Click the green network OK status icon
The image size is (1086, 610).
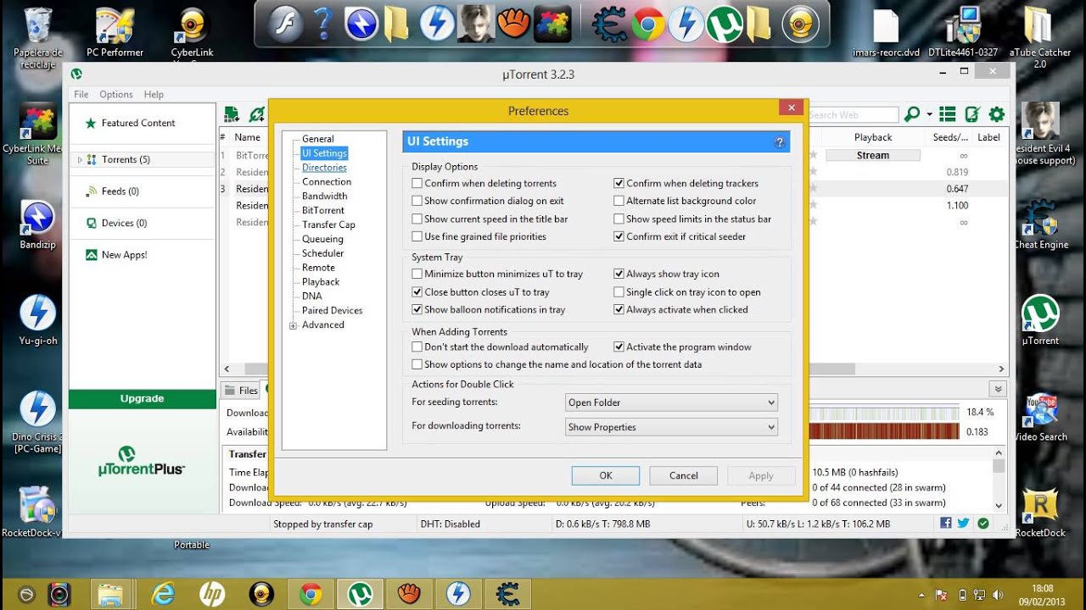coord(982,524)
